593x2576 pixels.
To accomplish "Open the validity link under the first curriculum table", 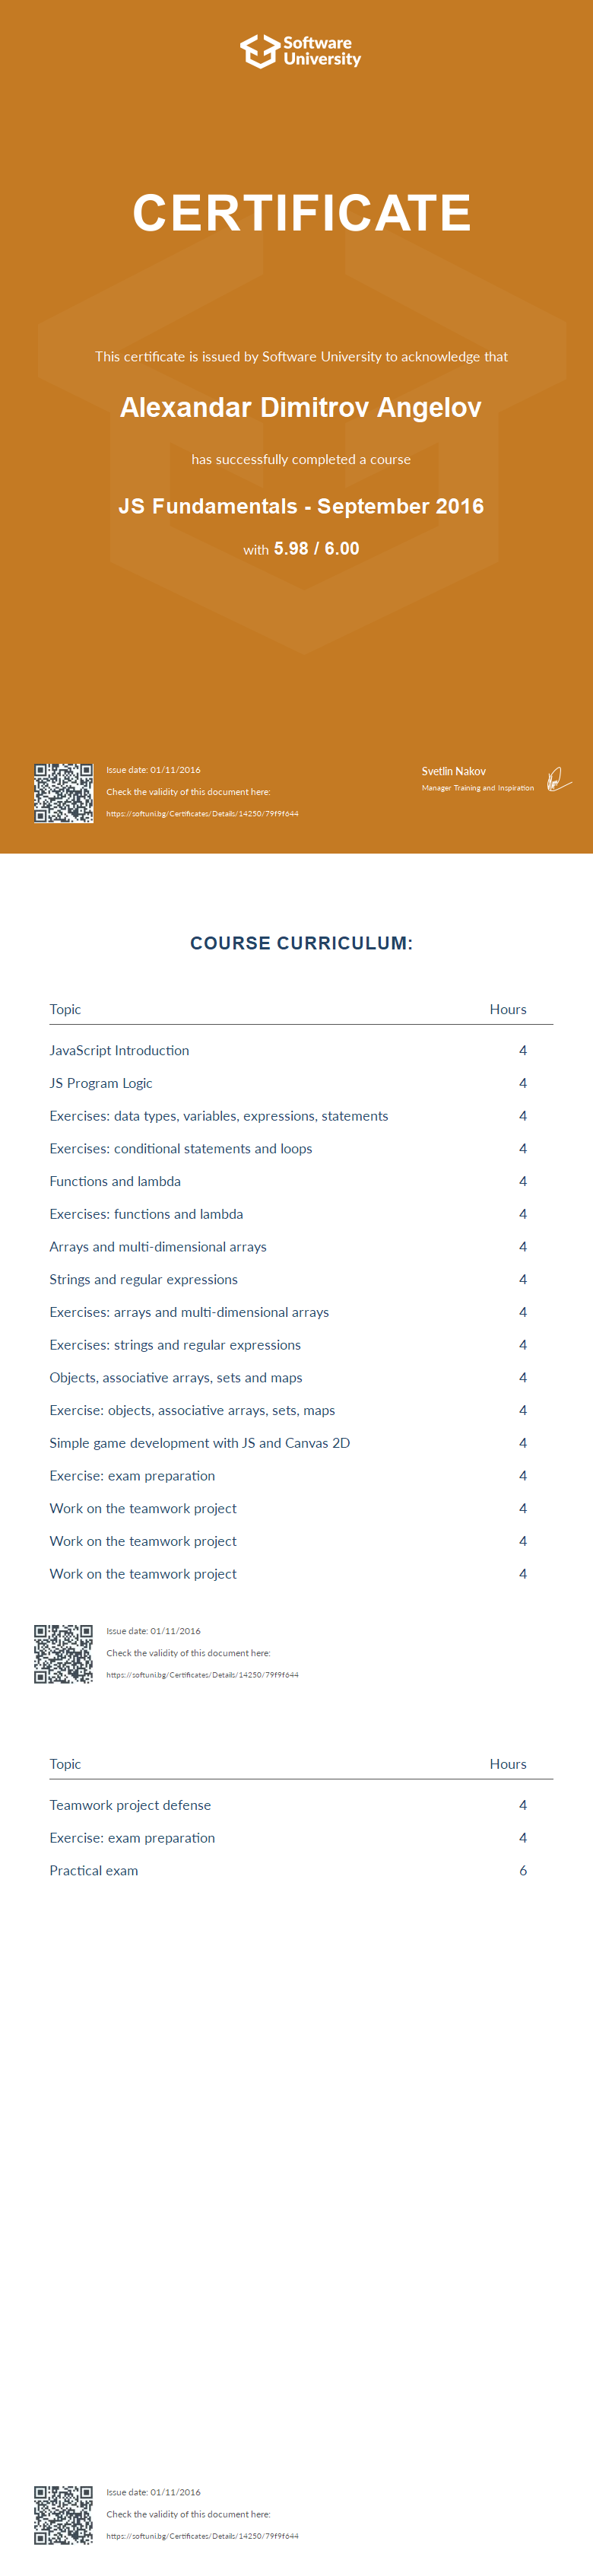I will click(202, 1675).
